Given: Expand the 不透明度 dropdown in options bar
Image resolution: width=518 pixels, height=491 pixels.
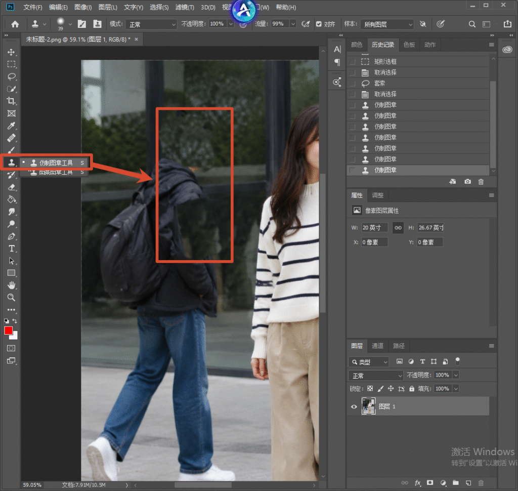Looking at the screenshot, I should coord(231,24).
